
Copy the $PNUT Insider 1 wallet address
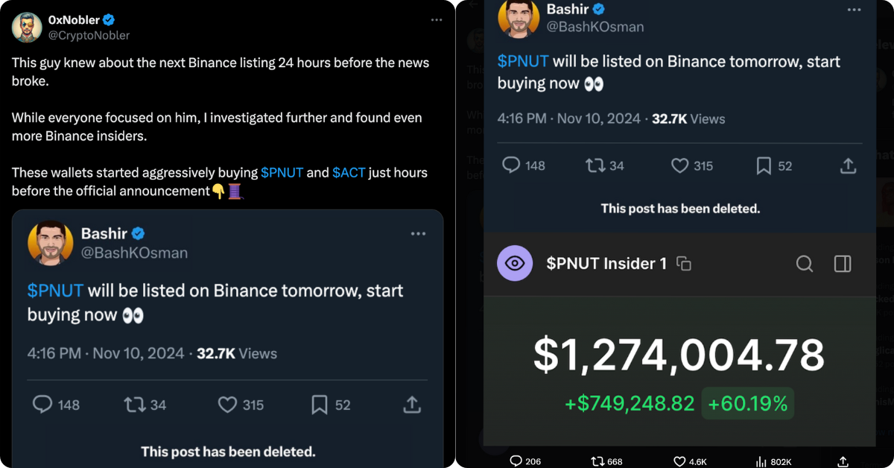click(x=684, y=264)
